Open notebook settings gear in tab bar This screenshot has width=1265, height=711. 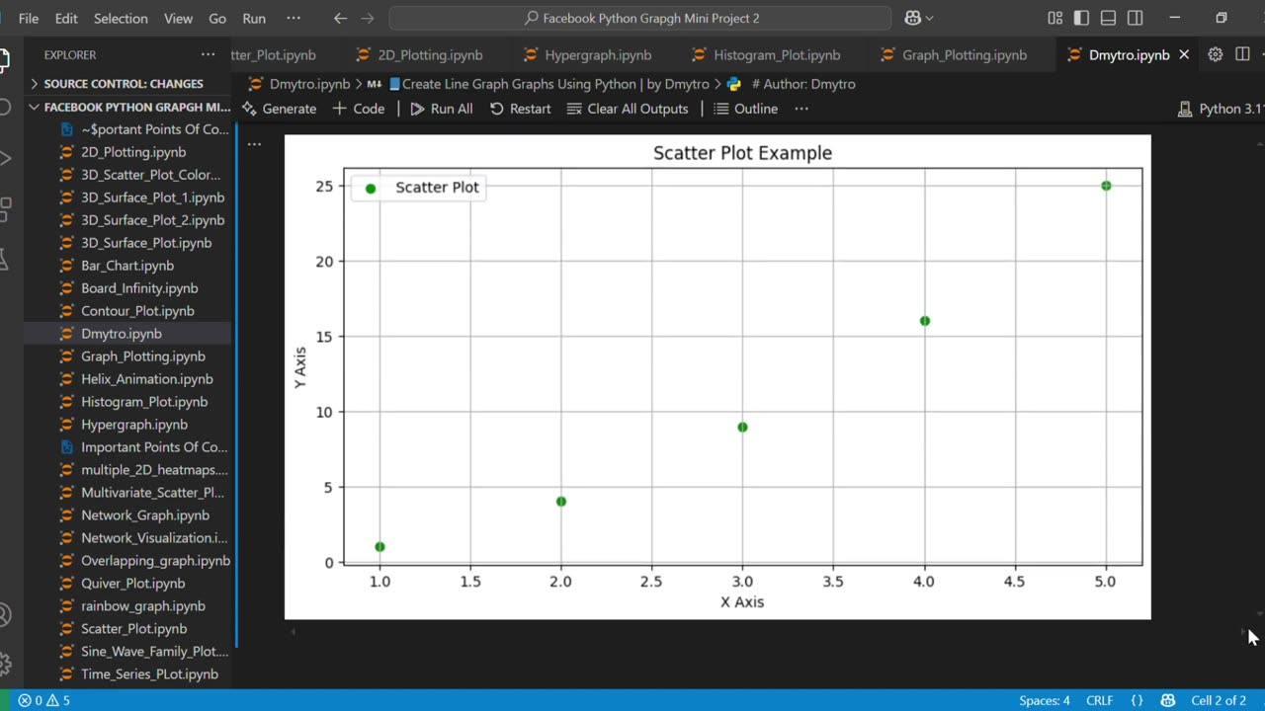tap(1216, 54)
